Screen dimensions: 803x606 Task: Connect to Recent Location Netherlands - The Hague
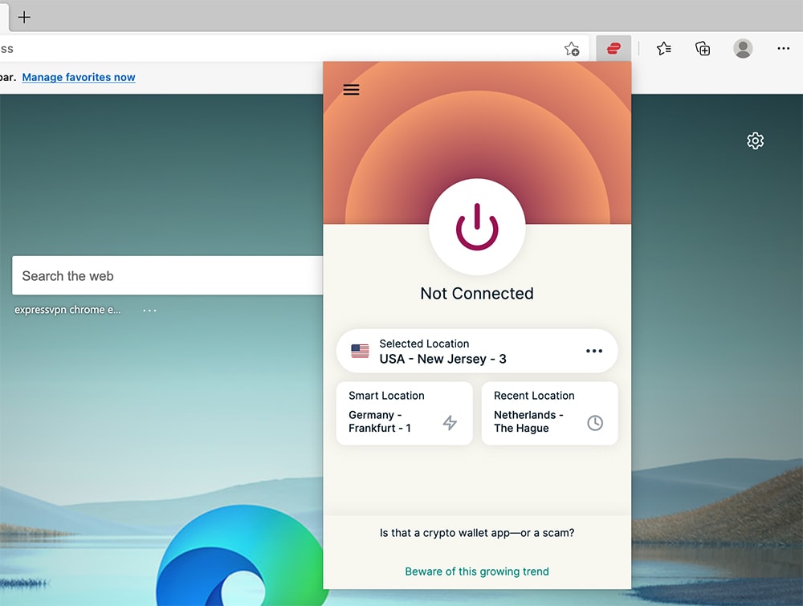pos(549,413)
